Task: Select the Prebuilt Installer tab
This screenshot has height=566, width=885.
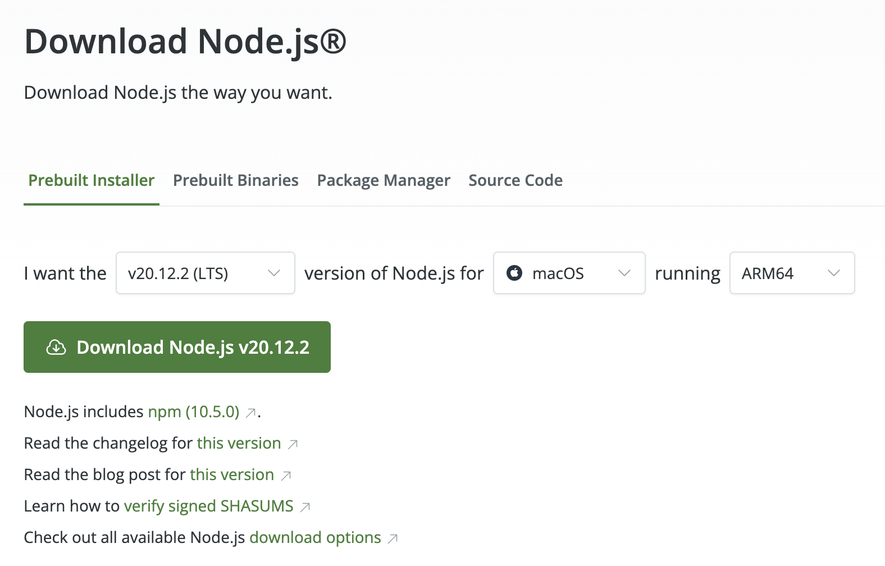Action: [x=92, y=180]
